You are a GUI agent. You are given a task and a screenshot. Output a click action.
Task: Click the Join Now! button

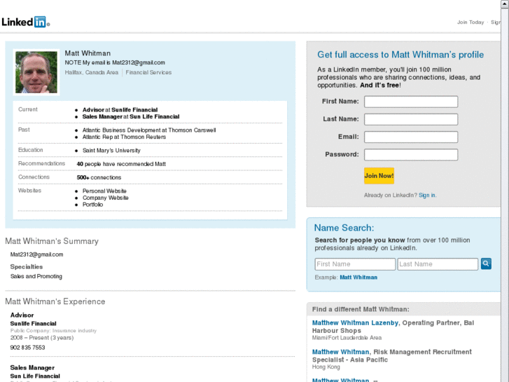(x=379, y=176)
